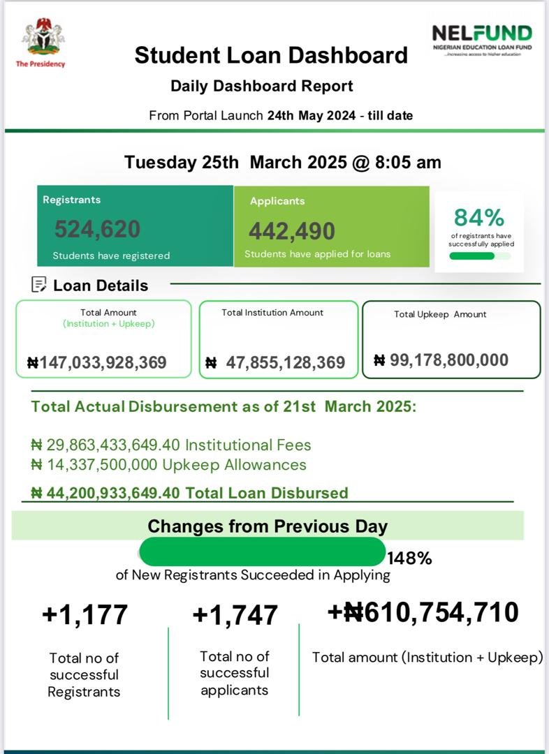Click the 84% registrants progress bar
This screenshot has height=754, width=549.
tap(479, 256)
